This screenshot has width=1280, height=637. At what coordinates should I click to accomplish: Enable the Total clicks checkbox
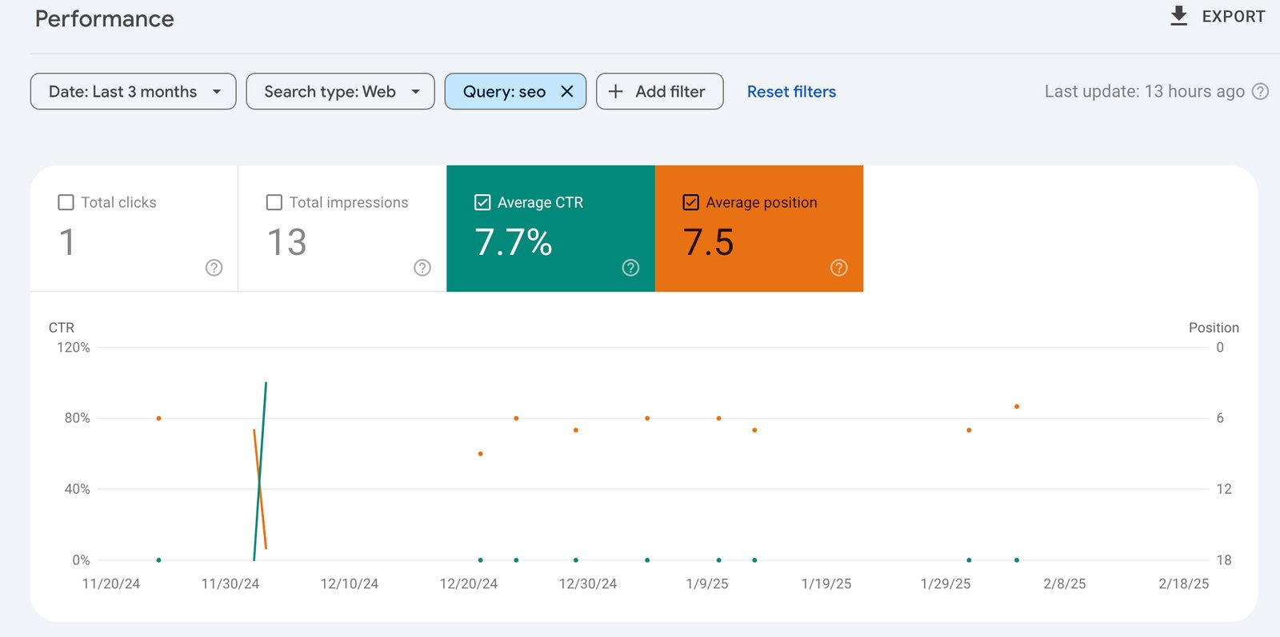(66, 202)
